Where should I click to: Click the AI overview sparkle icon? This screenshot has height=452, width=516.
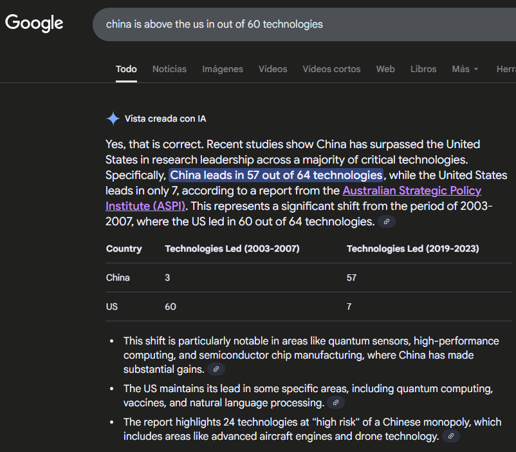[x=113, y=118]
